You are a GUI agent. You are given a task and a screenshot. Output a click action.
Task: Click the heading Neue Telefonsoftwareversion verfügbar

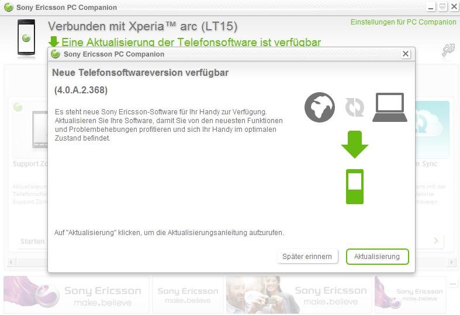tap(140, 72)
